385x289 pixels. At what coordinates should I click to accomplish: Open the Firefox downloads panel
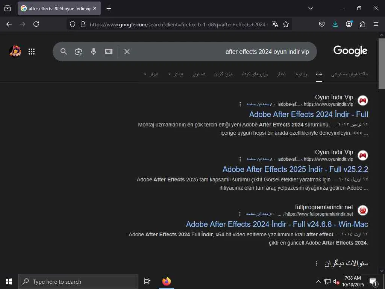point(335,24)
